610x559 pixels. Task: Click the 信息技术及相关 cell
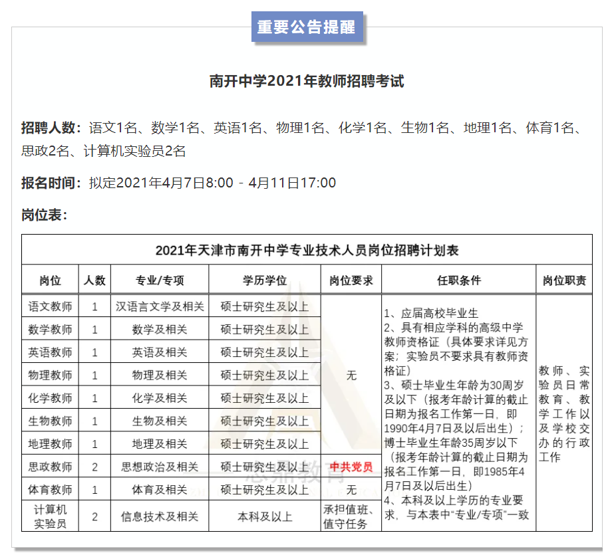(160, 516)
